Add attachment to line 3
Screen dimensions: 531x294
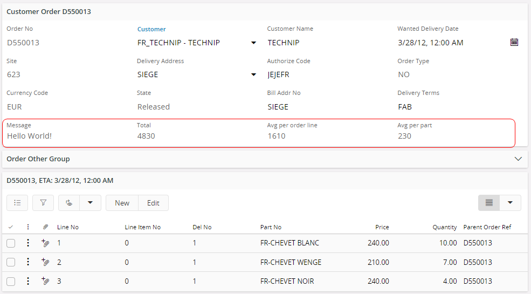(x=45, y=281)
